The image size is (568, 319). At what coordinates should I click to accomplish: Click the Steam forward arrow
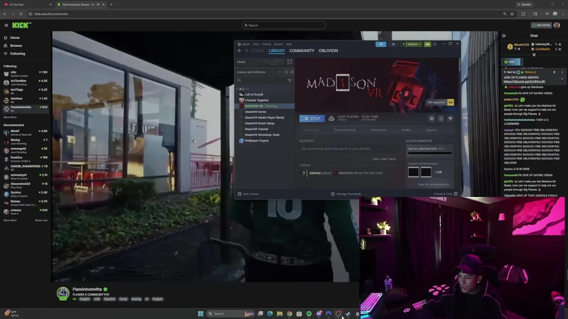pyautogui.click(x=247, y=51)
